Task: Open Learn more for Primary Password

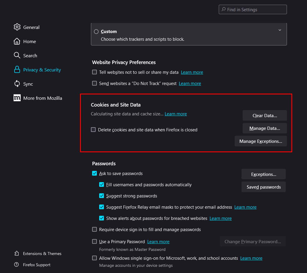Action: (x=158, y=242)
